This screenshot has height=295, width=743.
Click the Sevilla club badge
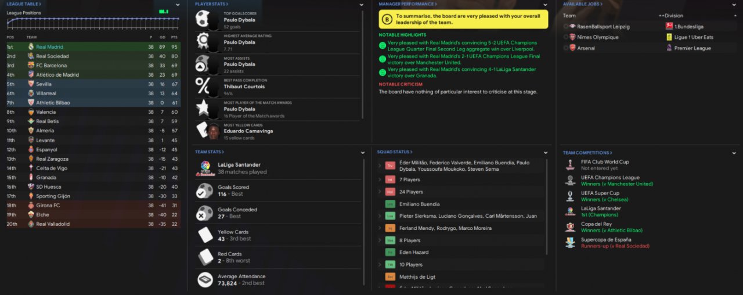pyautogui.click(x=31, y=84)
